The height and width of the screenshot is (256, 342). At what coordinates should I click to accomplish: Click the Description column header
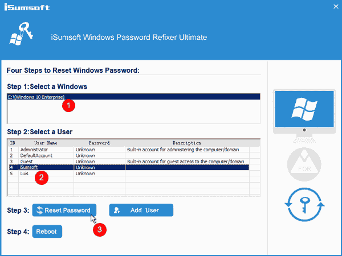click(187, 143)
